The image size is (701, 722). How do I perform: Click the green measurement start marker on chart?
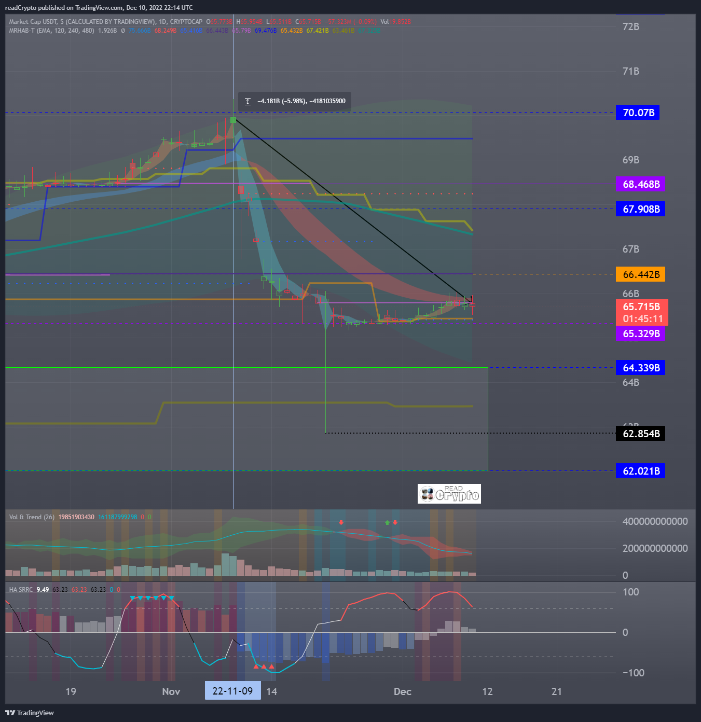[233, 120]
